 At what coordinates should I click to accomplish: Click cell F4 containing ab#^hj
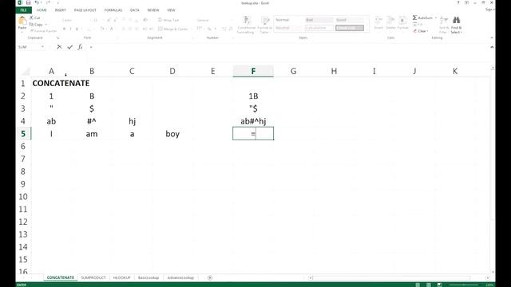[253, 121]
